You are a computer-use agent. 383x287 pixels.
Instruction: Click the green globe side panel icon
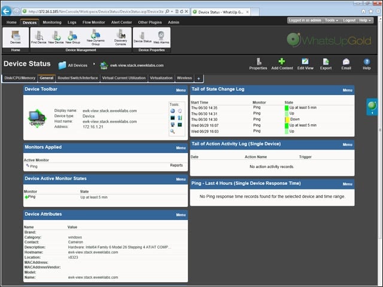pos(372,106)
